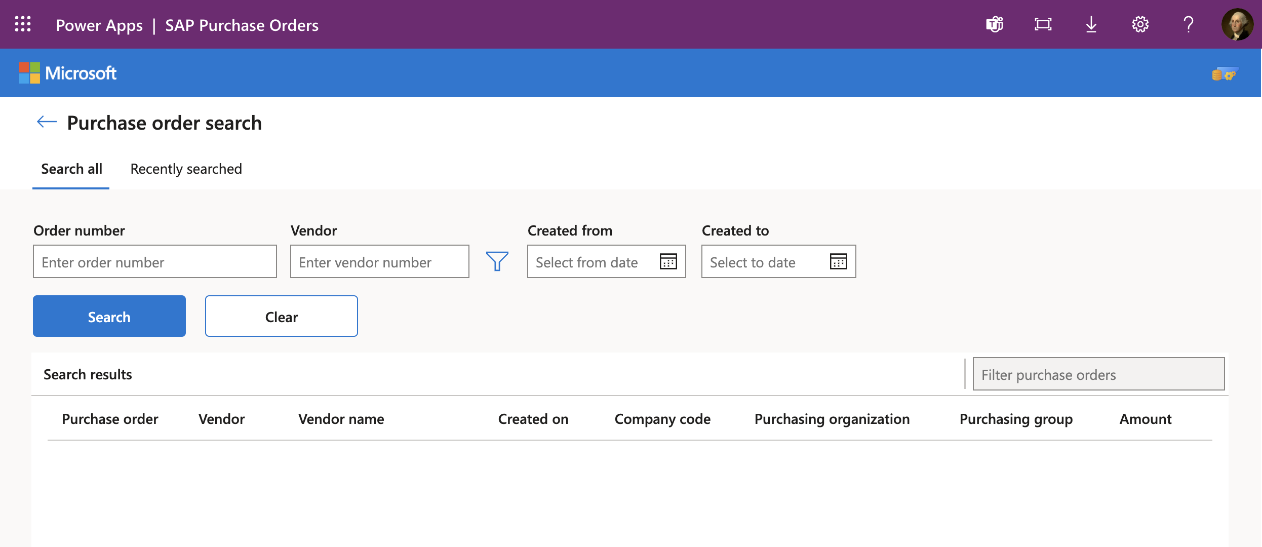This screenshot has width=1262, height=547.
Task: Click the Power Apps grid menu icon
Action: [x=23, y=24]
